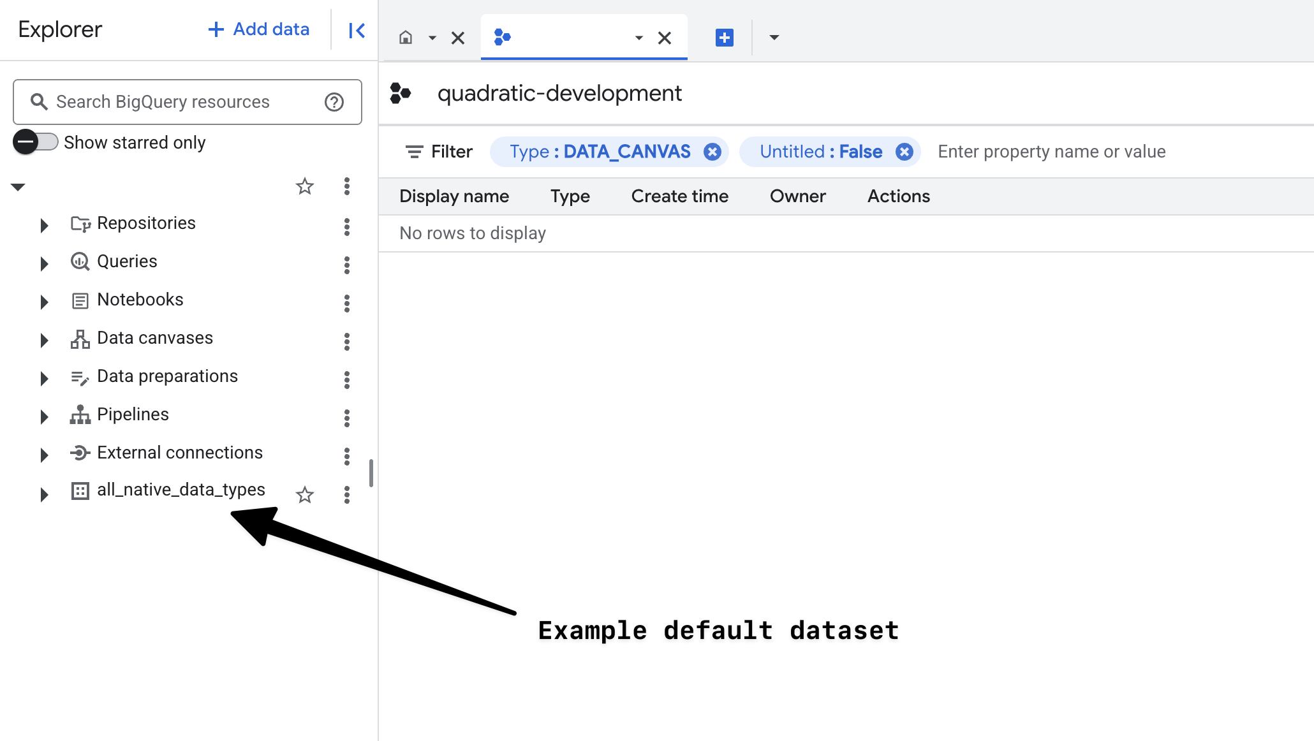
Task: Open more actions menu for Data canvases
Action: pos(346,341)
